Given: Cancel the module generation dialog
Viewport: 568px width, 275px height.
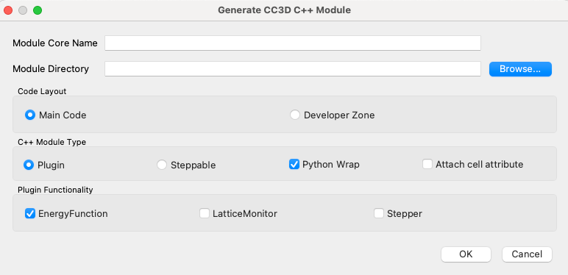Looking at the screenshot, I should click(x=527, y=254).
